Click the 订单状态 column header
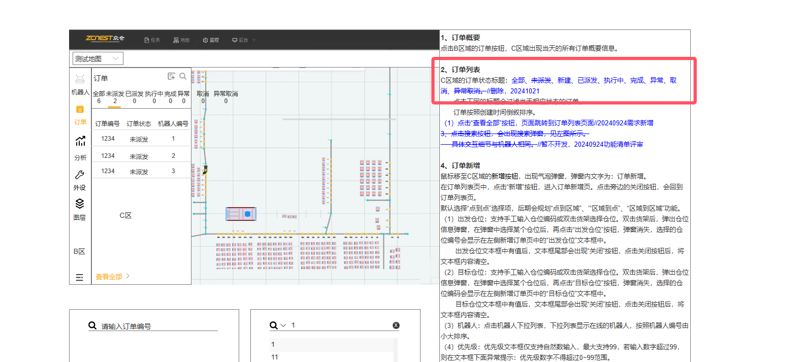 [139, 124]
